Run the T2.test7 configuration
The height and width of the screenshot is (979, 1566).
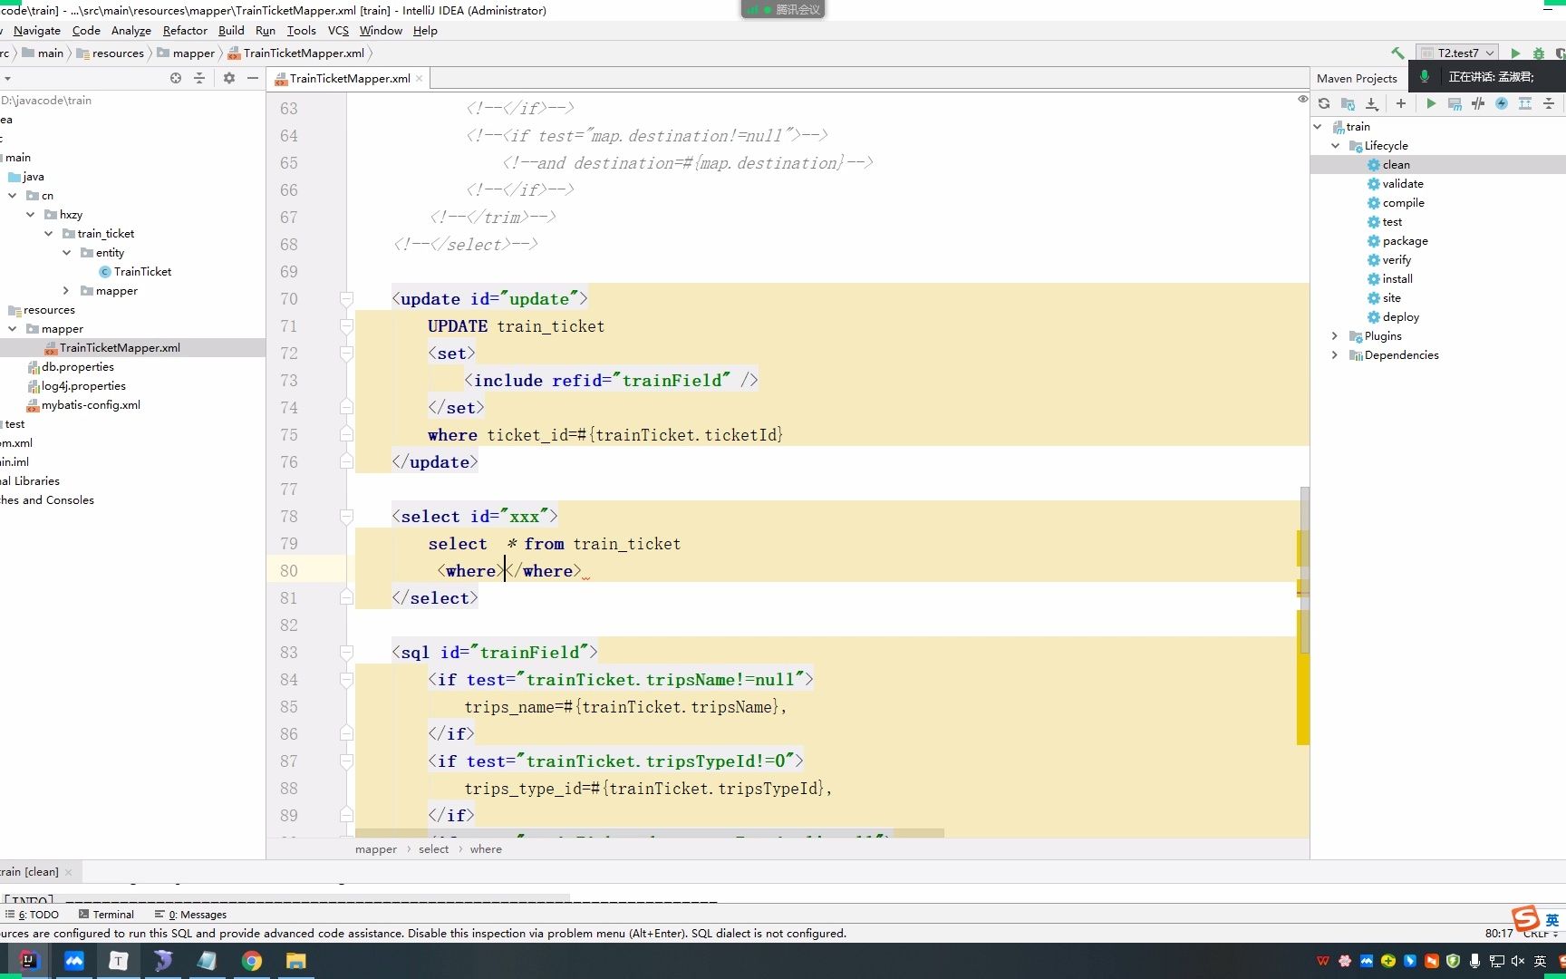pyautogui.click(x=1515, y=53)
